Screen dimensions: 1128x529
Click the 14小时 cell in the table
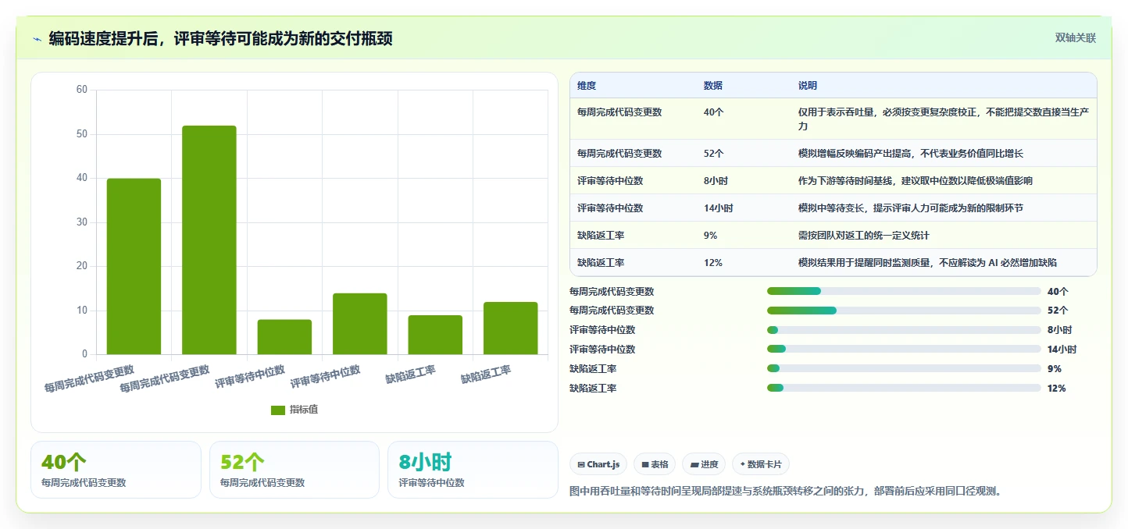point(719,208)
